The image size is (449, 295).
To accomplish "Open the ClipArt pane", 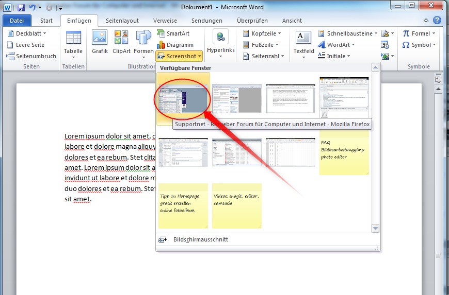I will tap(121, 41).
